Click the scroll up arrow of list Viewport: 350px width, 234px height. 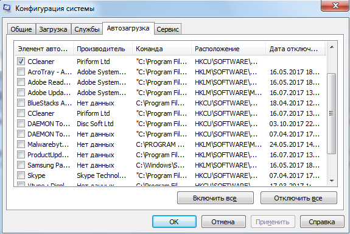332,47
